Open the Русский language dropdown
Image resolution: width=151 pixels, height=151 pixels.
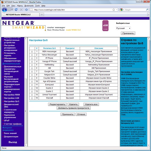pos(123,28)
